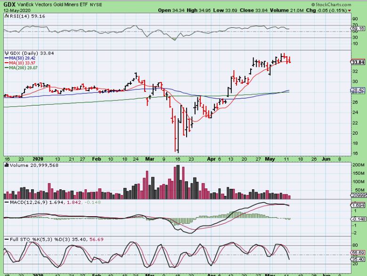Click the VanEck Vectors Gold Miners ETF name
Screen dimensions: 367x276
[x=52, y=4]
